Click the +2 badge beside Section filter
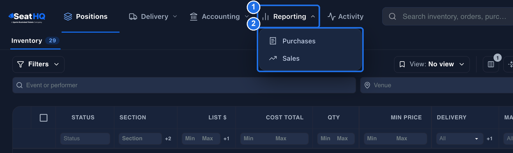The width and height of the screenshot is (513, 153). pos(168,139)
